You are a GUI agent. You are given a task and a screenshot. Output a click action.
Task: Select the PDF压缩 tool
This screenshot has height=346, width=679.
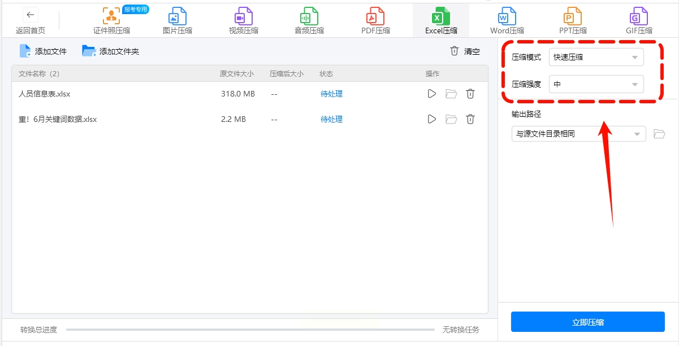tap(375, 20)
